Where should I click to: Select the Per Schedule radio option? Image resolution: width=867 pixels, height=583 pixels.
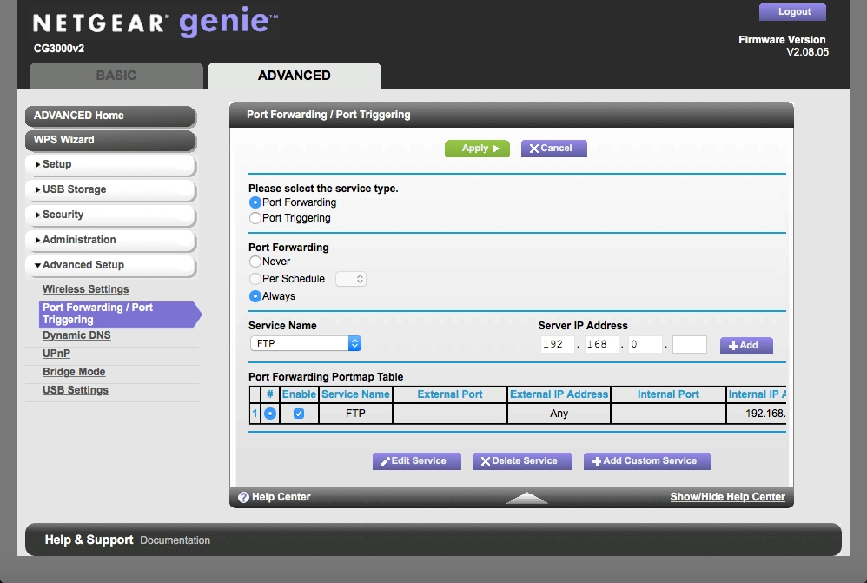(x=255, y=279)
